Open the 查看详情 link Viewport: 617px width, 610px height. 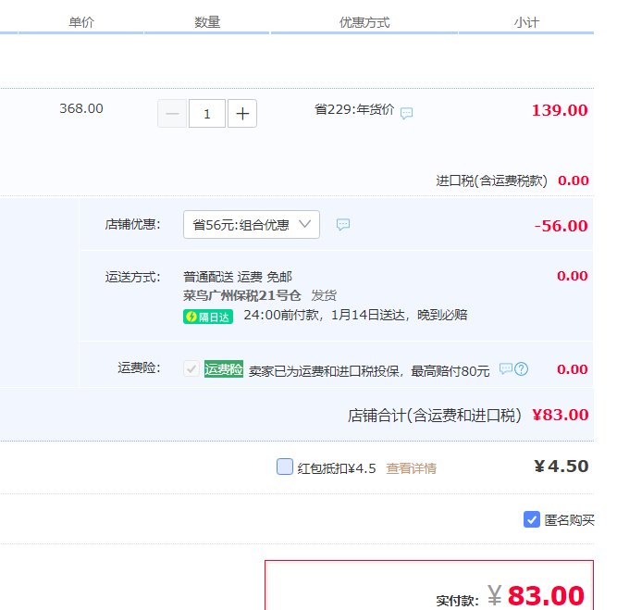(x=411, y=468)
